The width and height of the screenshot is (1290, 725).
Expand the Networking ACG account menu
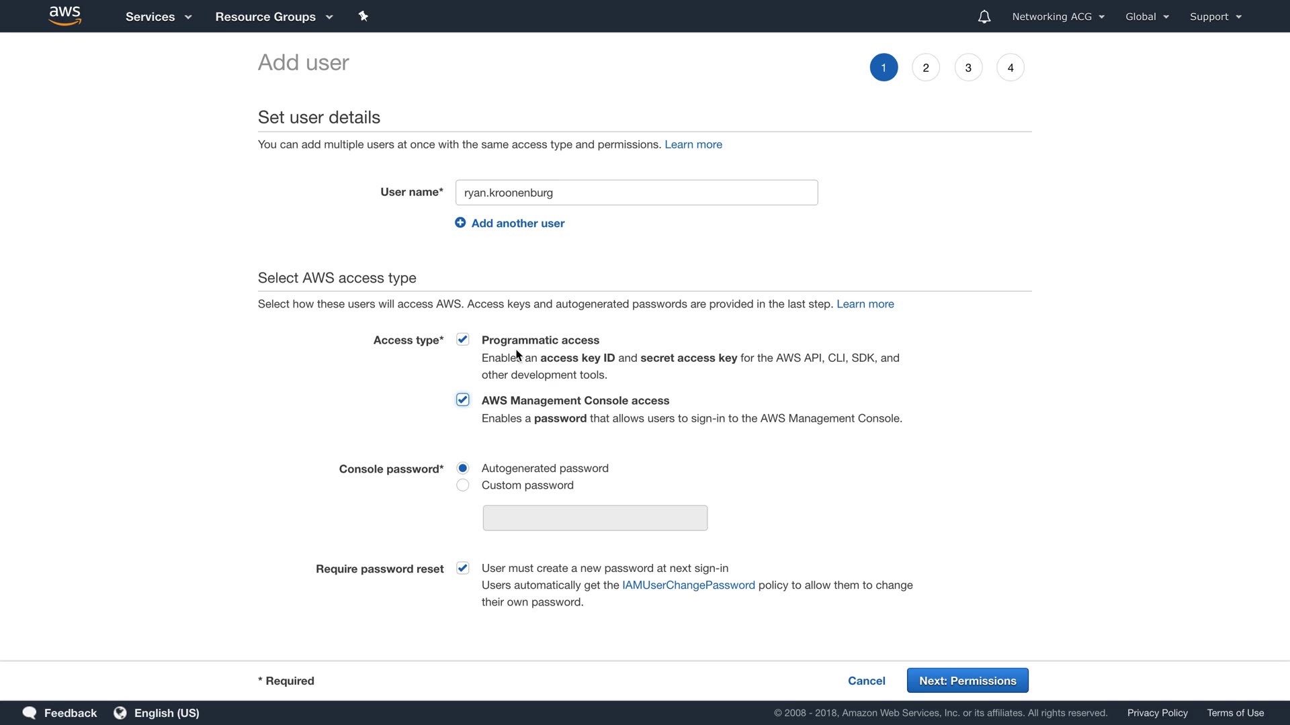(x=1058, y=17)
